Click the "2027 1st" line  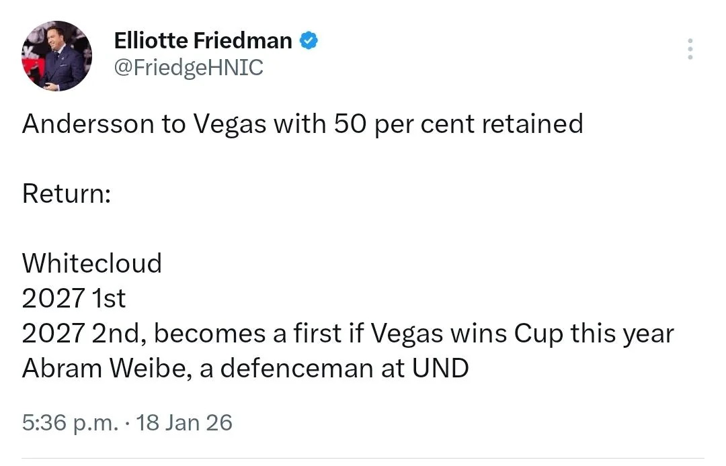(74, 299)
